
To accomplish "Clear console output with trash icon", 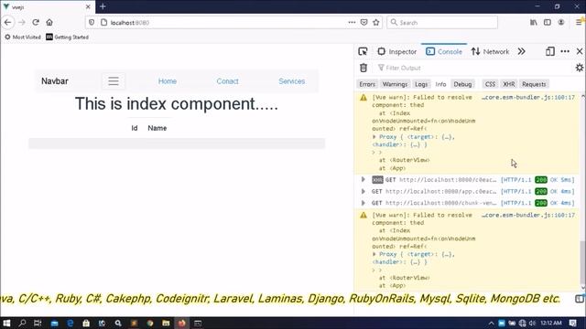I will 364,68.
